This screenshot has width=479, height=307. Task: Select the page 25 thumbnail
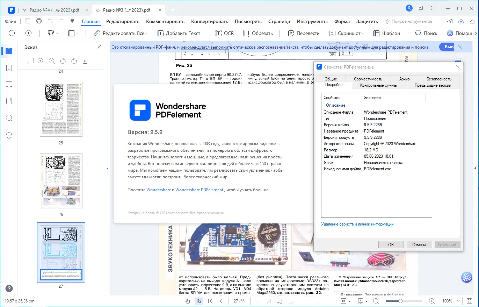(x=61, y=109)
